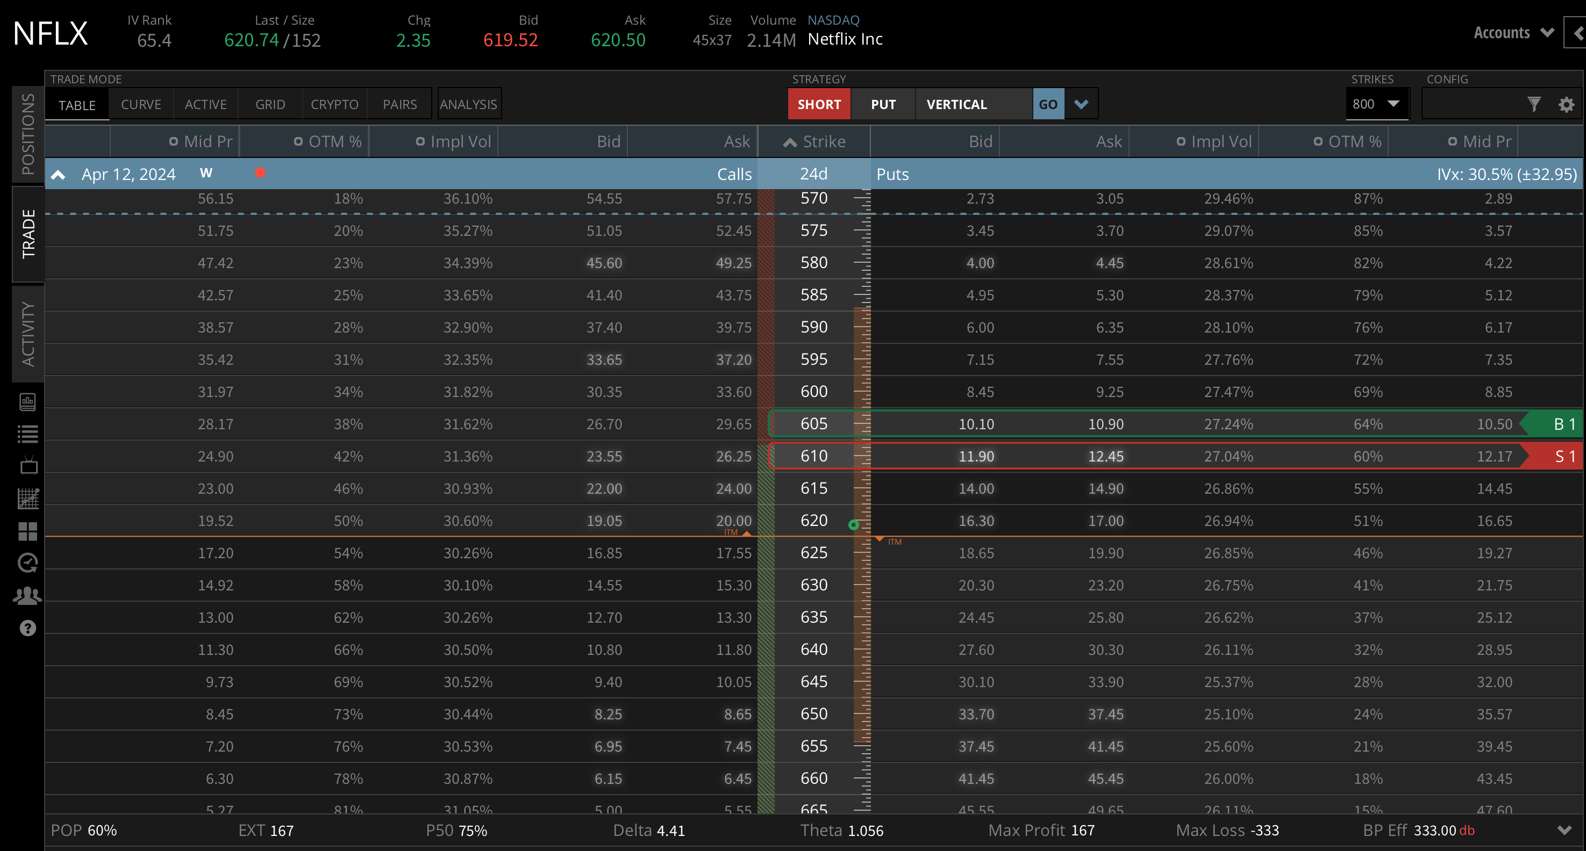Open the help question-mark icon
Image resolution: width=1586 pixels, height=851 pixels.
(x=28, y=628)
